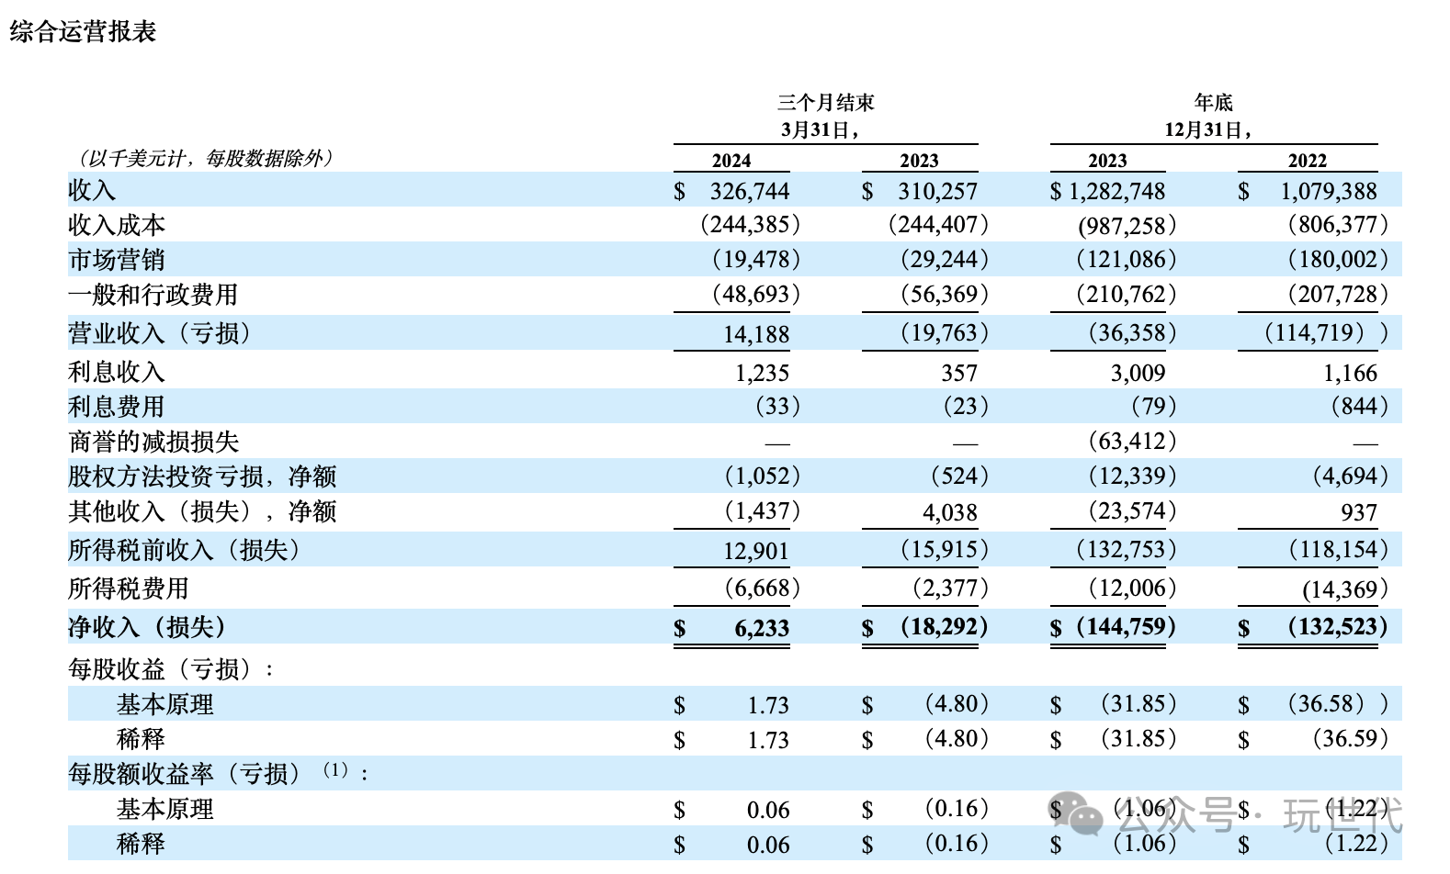Click the interest income value 1,235
This screenshot has width=1450, height=874.
click(762, 373)
